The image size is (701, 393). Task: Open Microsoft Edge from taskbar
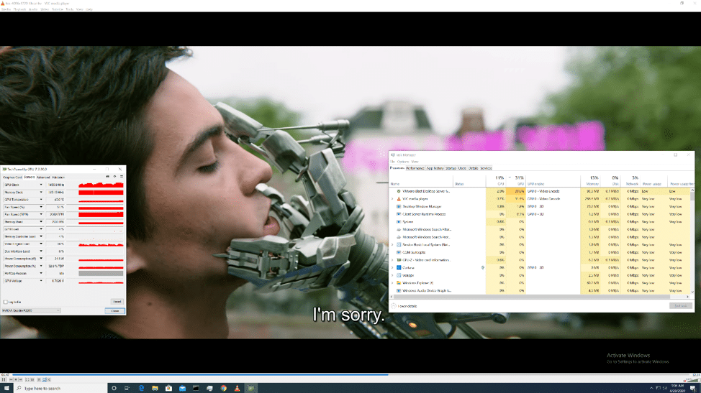click(141, 388)
